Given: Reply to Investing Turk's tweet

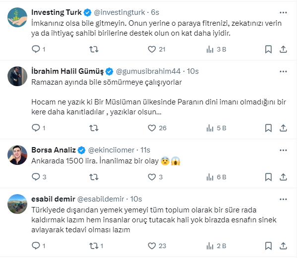Looking at the screenshot, I should [x=35, y=49].
